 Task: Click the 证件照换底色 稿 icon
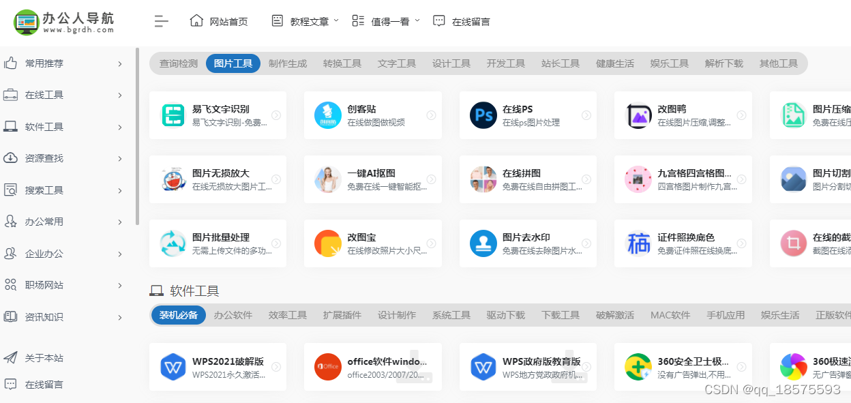[638, 243]
